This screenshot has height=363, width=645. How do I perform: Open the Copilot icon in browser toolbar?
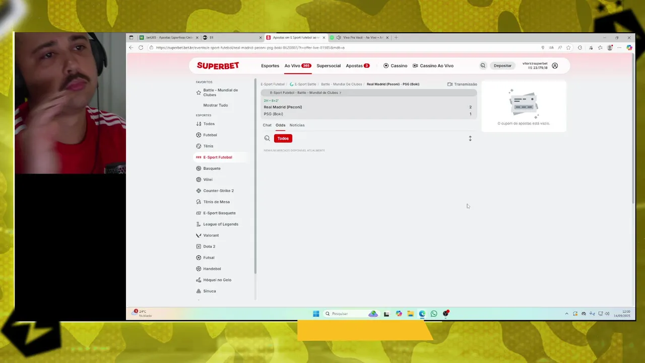(629, 47)
